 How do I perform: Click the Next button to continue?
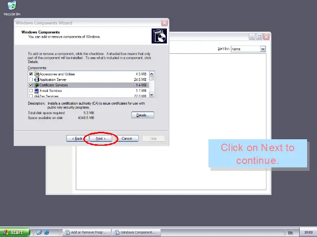[101, 138]
